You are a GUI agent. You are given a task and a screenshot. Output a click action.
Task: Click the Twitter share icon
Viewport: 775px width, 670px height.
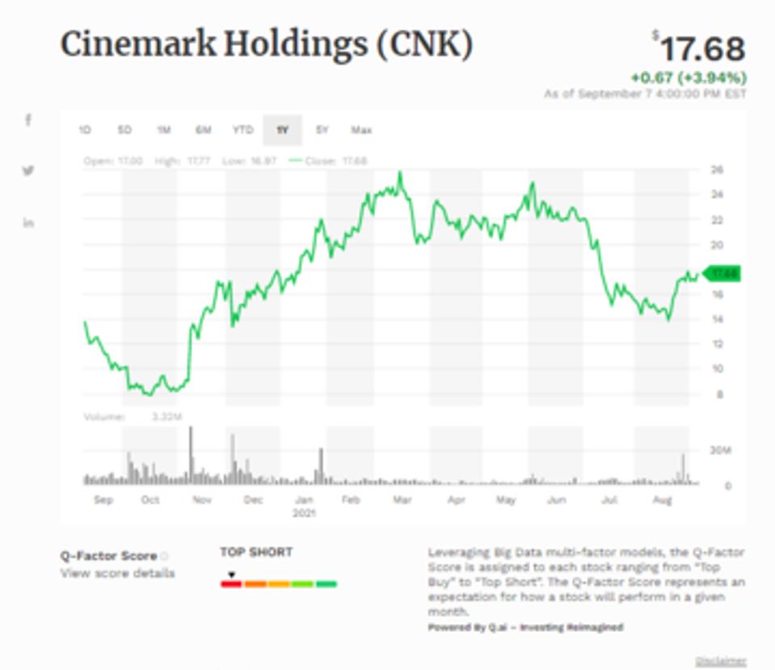coord(28,171)
